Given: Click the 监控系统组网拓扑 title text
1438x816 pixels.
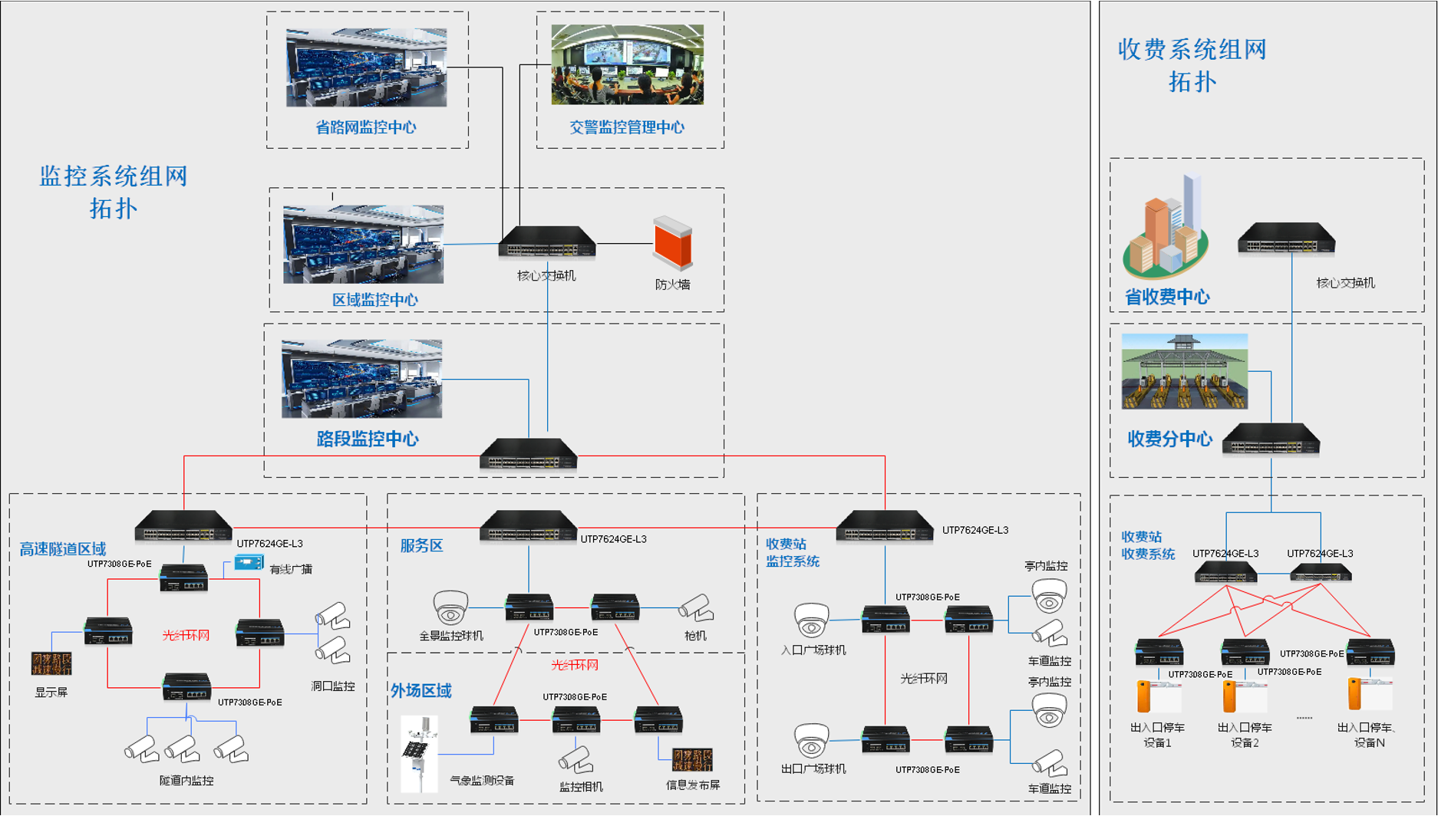Looking at the screenshot, I should click(114, 192).
